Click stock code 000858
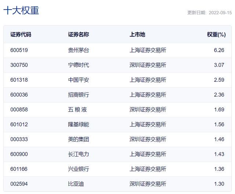 coord(19,110)
